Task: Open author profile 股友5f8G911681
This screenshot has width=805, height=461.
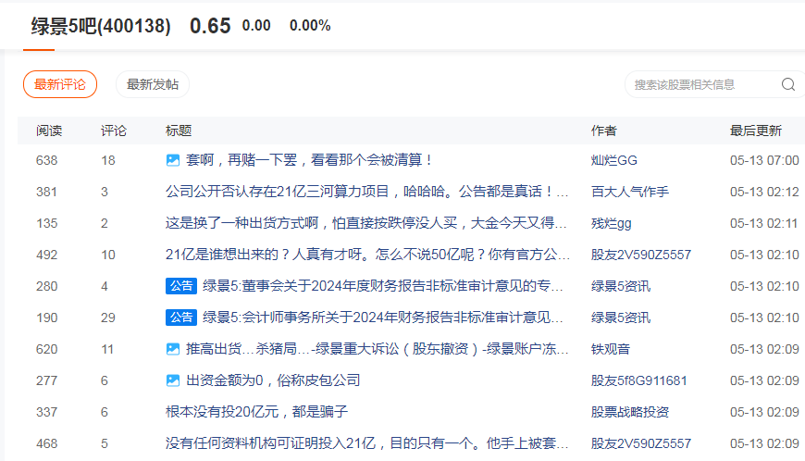Action: click(638, 380)
